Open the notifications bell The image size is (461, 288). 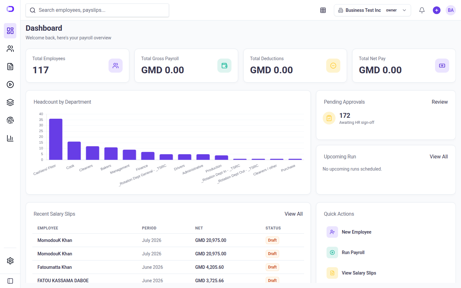pyautogui.click(x=422, y=10)
